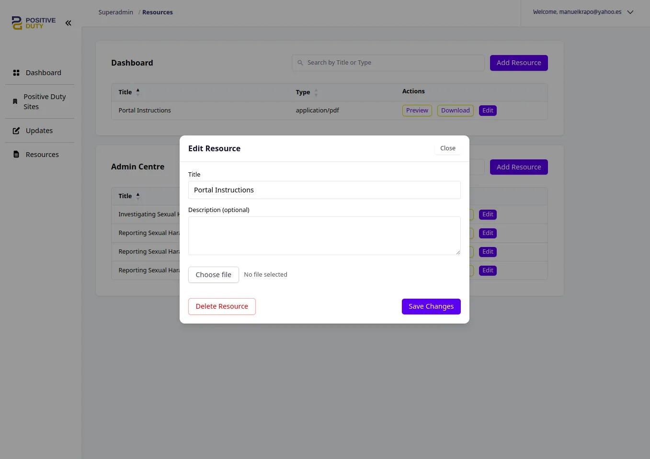The width and height of the screenshot is (650, 459).
Task: Toggle sorting on the Type column
Action: (x=316, y=92)
